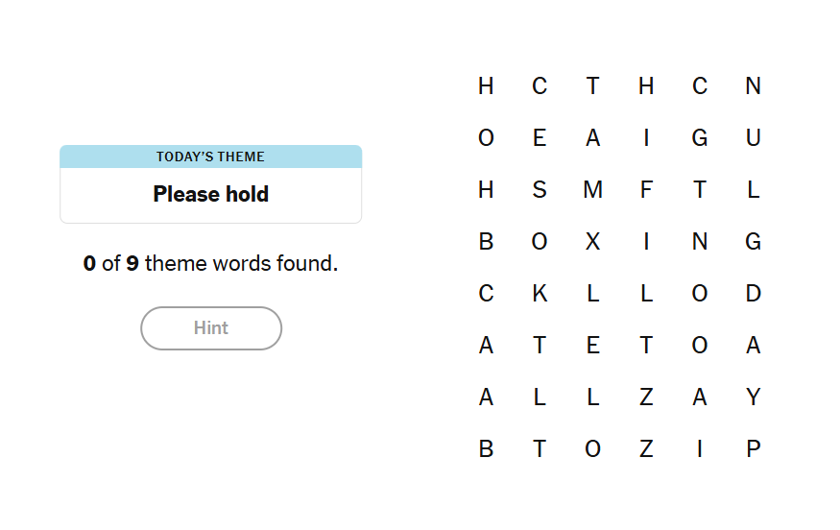
Task: Tap the letter K tile
Action: click(x=540, y=294)
